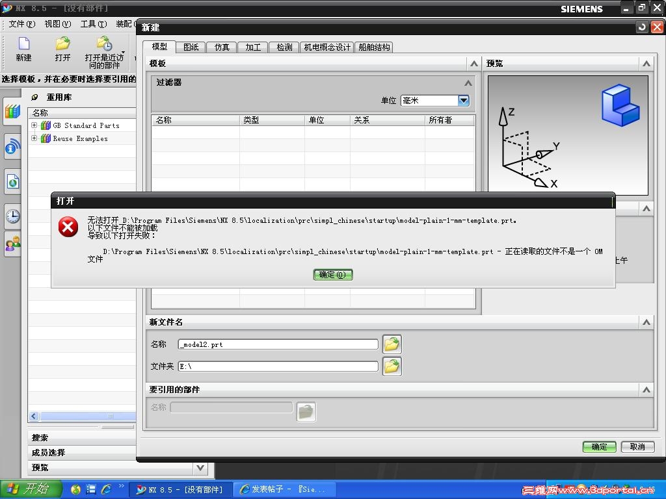Browse for folder using 文件夹 folder icon

tap(392, 366)
